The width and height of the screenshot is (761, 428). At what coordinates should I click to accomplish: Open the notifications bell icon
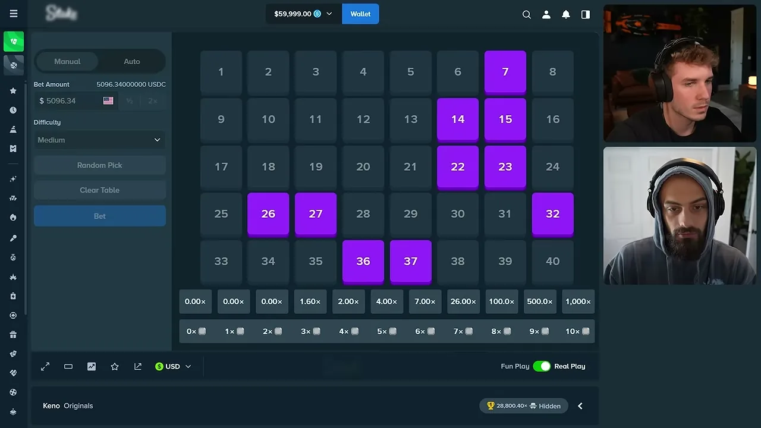566,14
